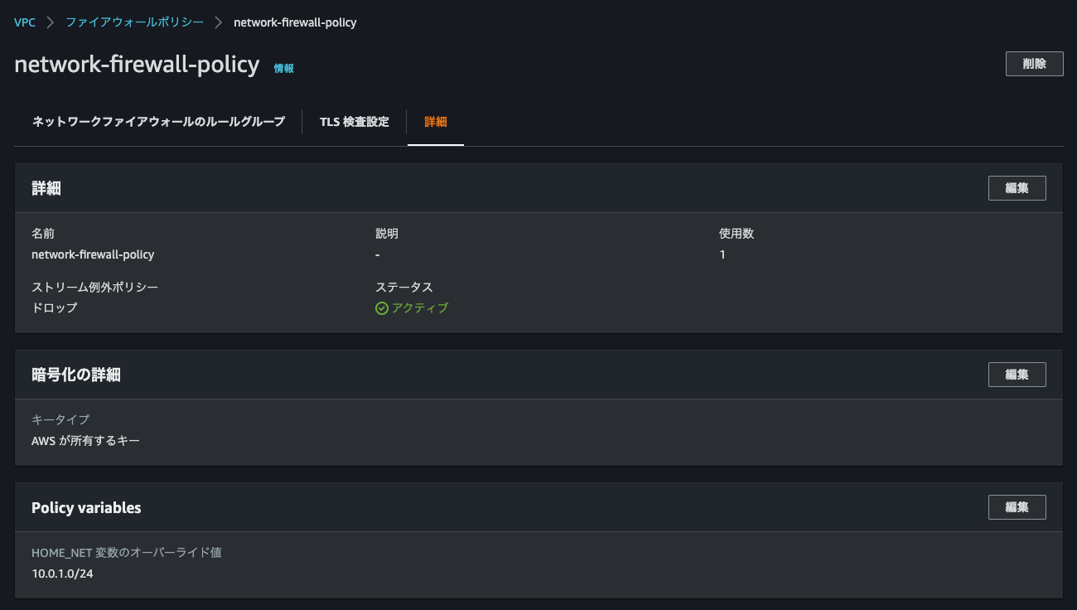The height and width of the screenshot is (610, 1077).
Task: Click the ステータス label
Action: click(x=404, y=287)
